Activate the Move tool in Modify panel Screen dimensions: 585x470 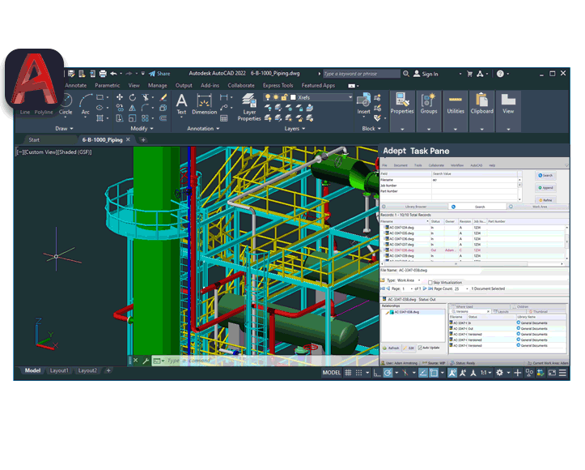click(120, 97)
